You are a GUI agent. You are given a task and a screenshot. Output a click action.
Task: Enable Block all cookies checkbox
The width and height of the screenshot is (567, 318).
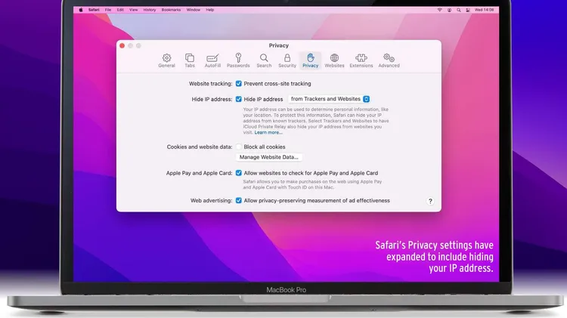click(x=239, y=147)
